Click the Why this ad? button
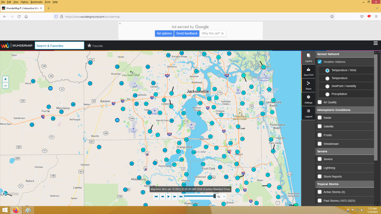Viewport: 381px width, 214px height. point(213,33)
